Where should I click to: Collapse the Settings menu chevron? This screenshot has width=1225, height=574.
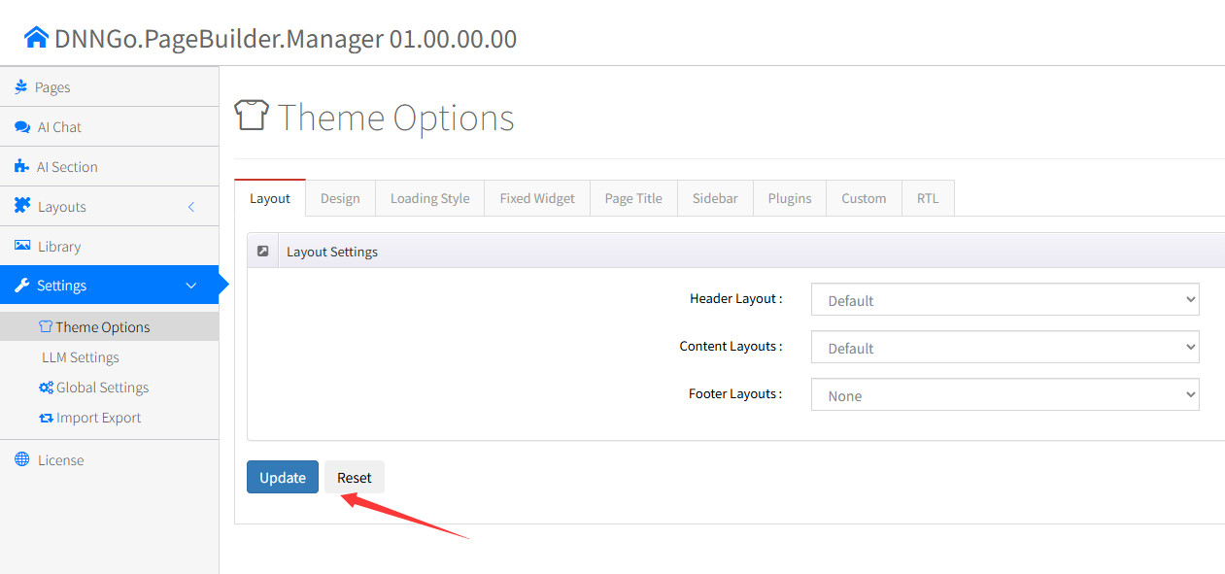click(191, 286)
